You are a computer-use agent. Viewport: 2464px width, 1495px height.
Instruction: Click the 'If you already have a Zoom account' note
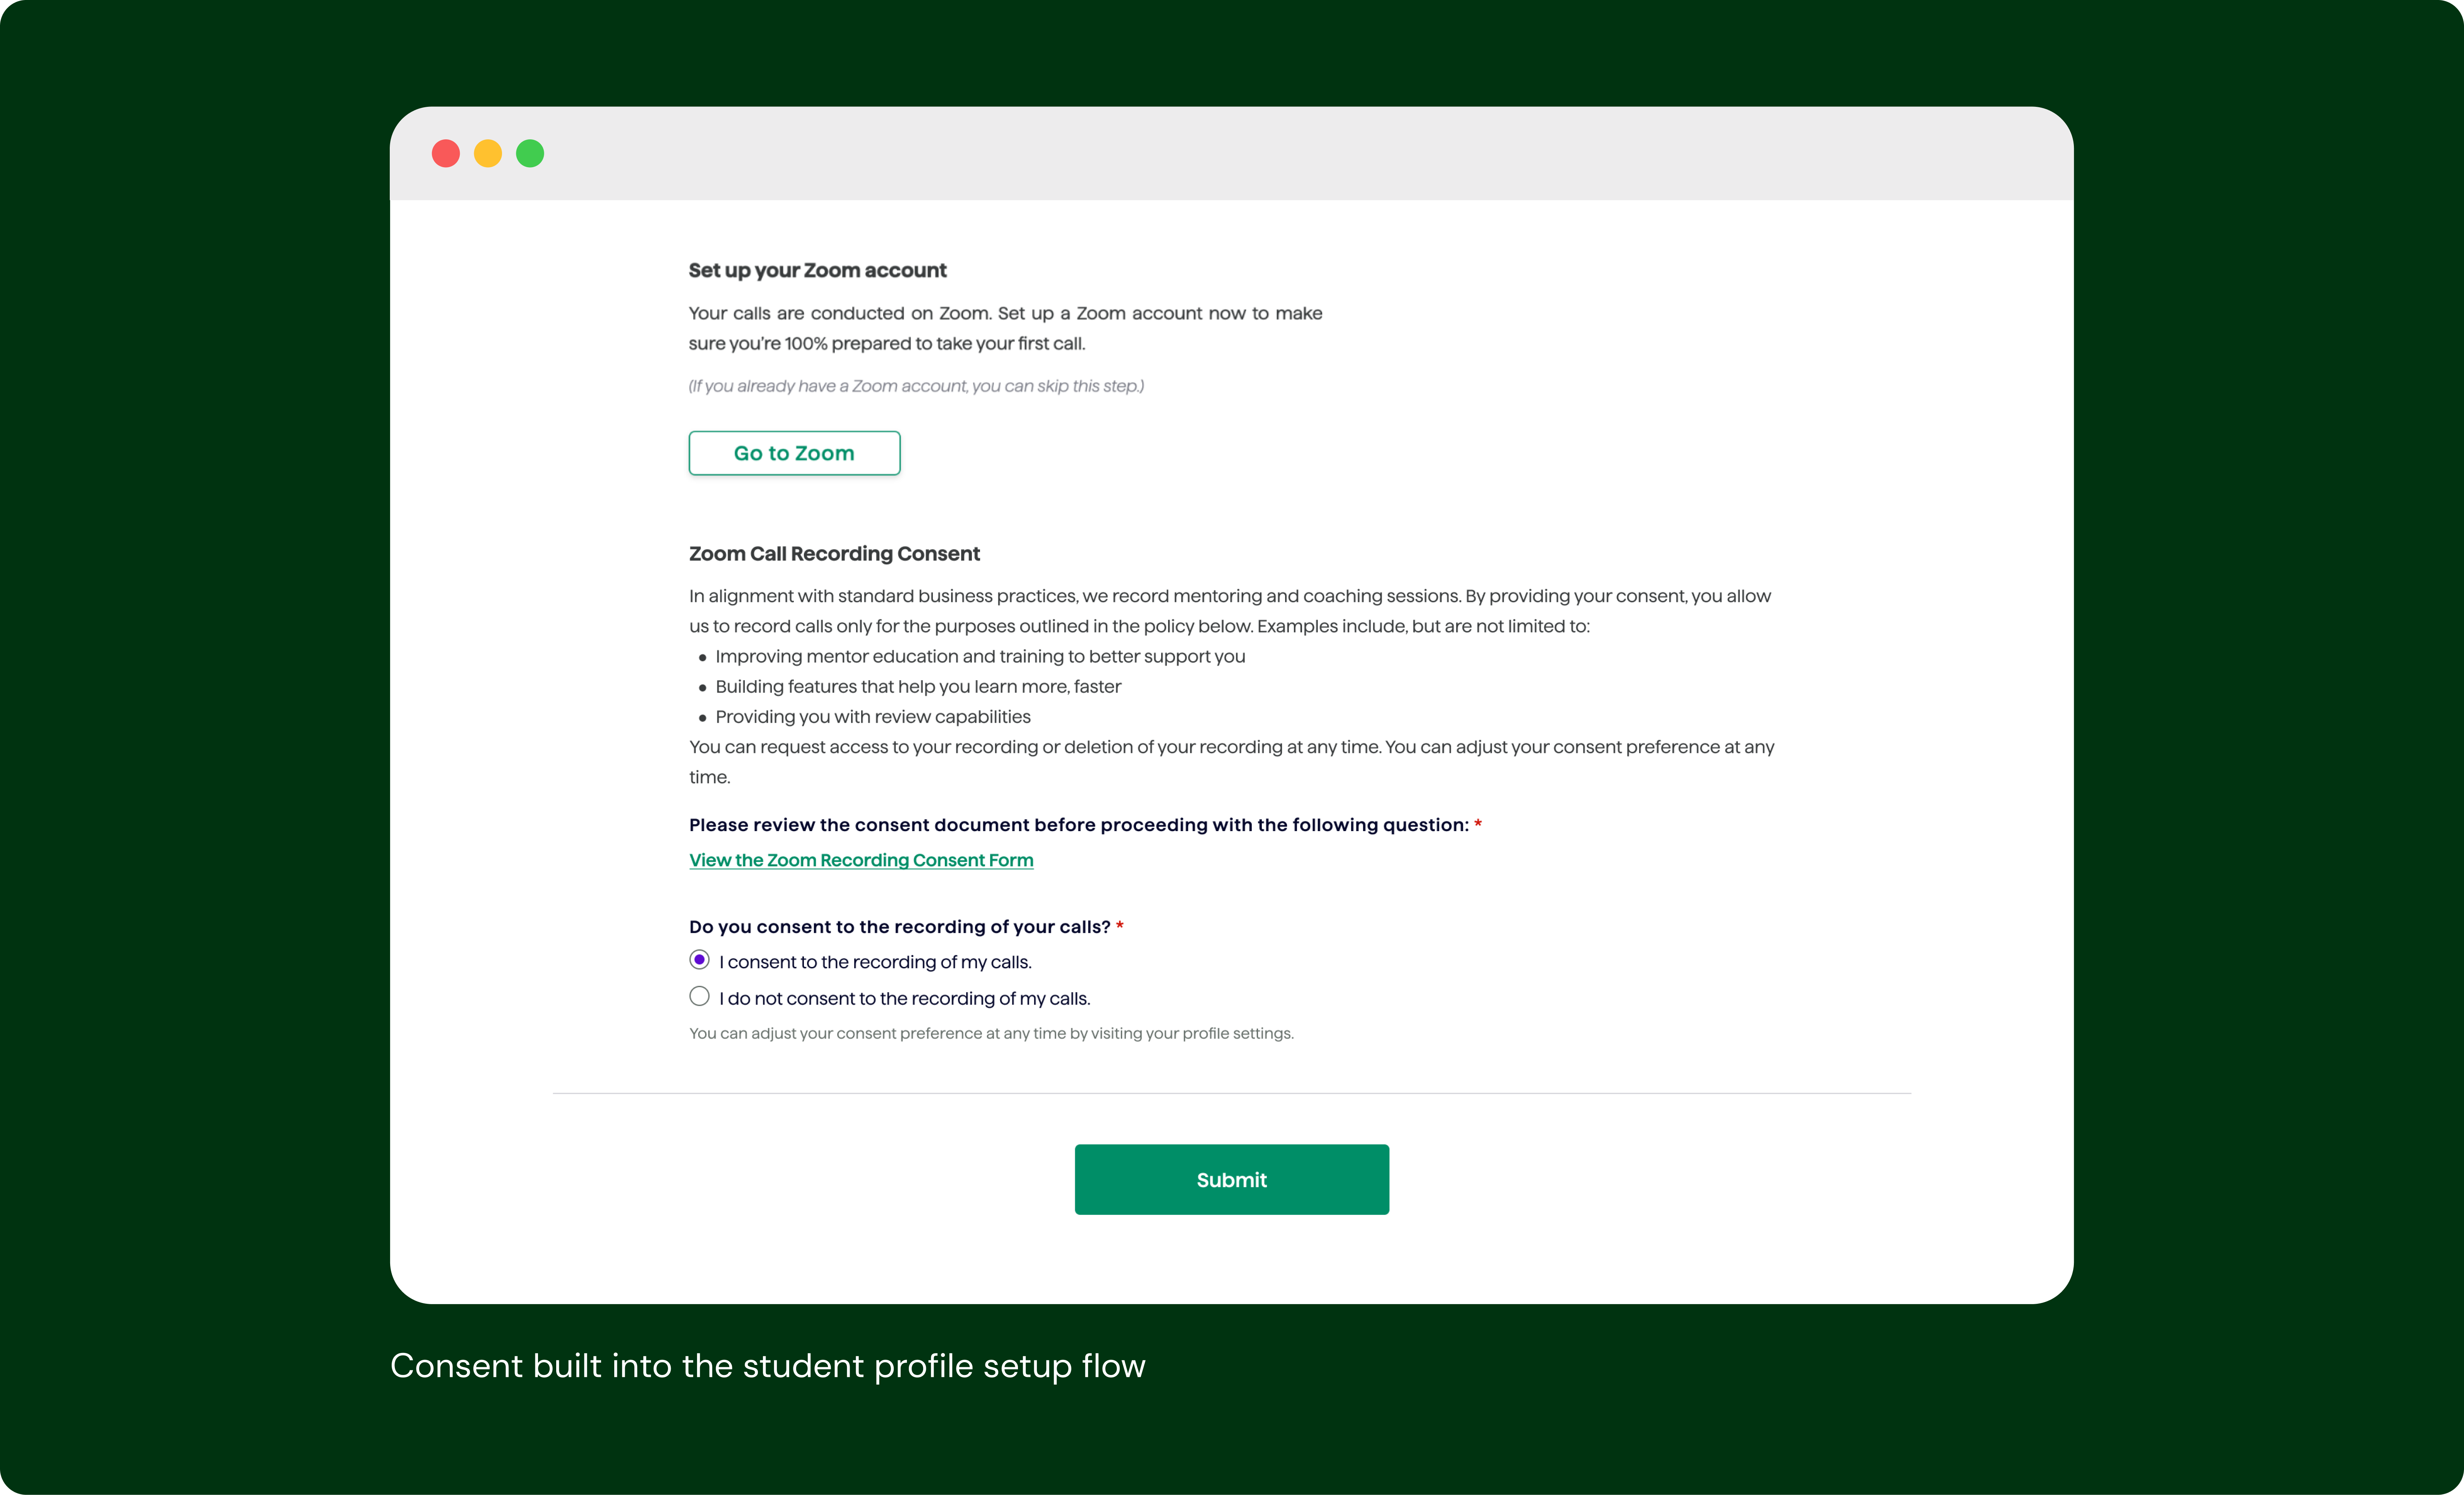(916, 386)
